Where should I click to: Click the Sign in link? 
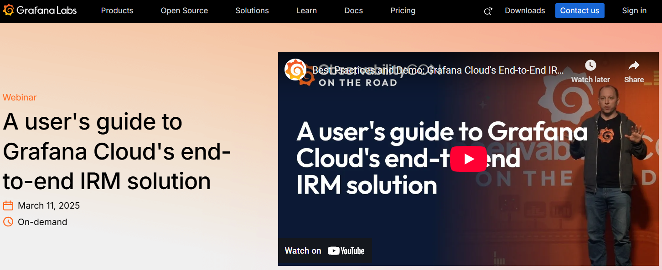click(x=634, y=10)
